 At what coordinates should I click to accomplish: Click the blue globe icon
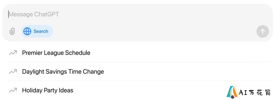tap(27, 31)
